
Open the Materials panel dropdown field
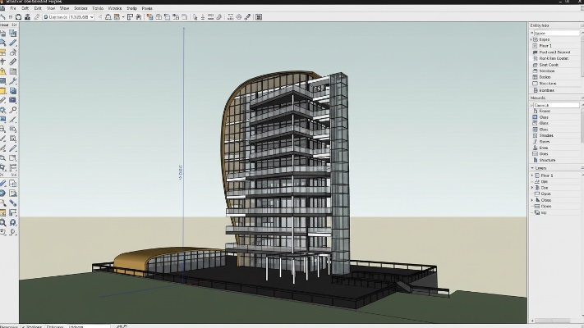(554, 105)
